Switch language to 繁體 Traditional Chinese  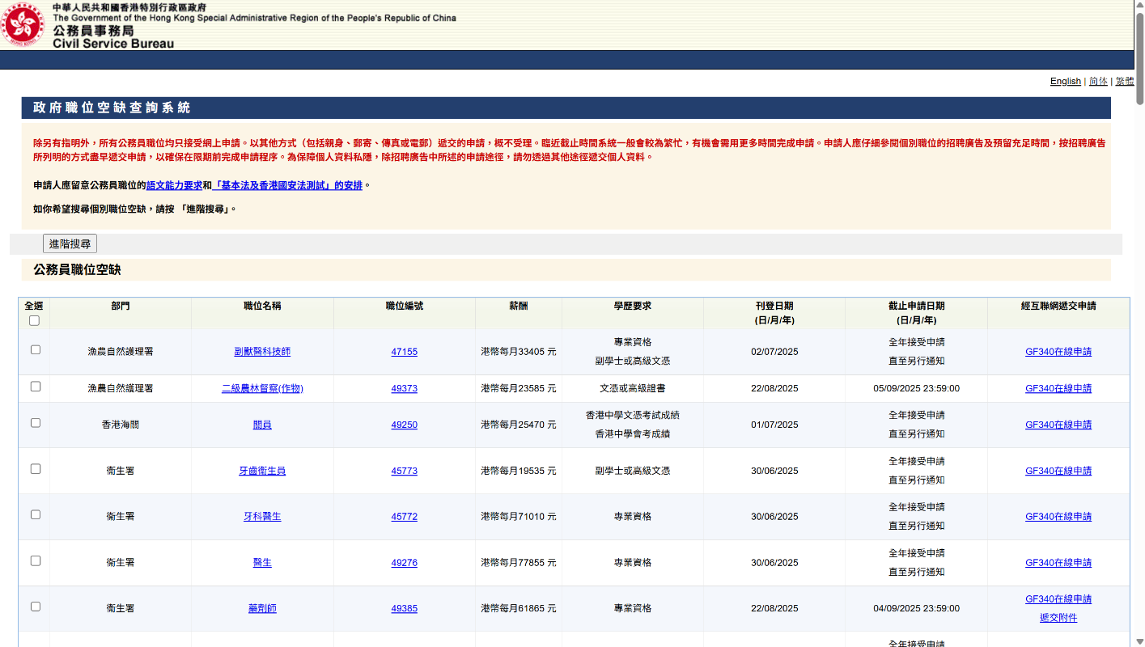[1124, 81]
